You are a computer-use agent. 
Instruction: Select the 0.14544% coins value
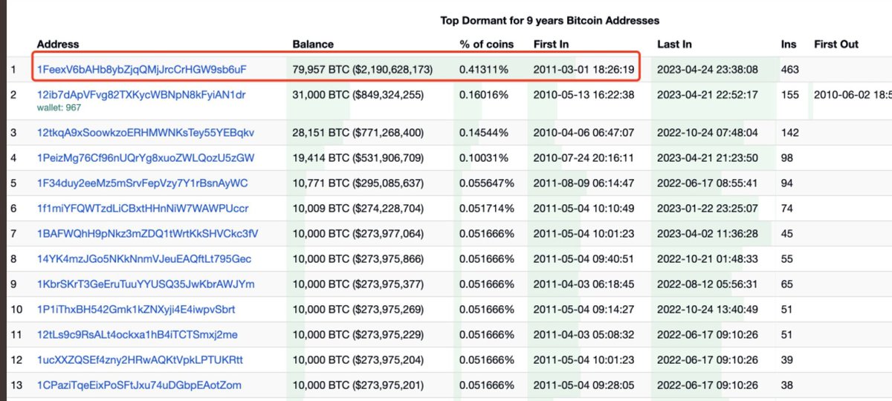pyautogui.click(x=484, y=133)
